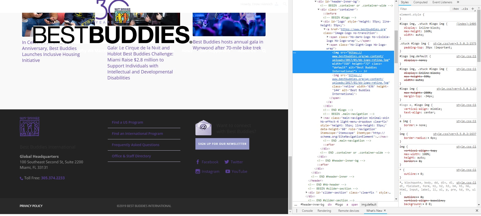Image resolution: width=481 pixels, height=216 pixels.
Task: Show more DevTools tabs with chevron
Action: pyautogui.click(x=458, y=2)
